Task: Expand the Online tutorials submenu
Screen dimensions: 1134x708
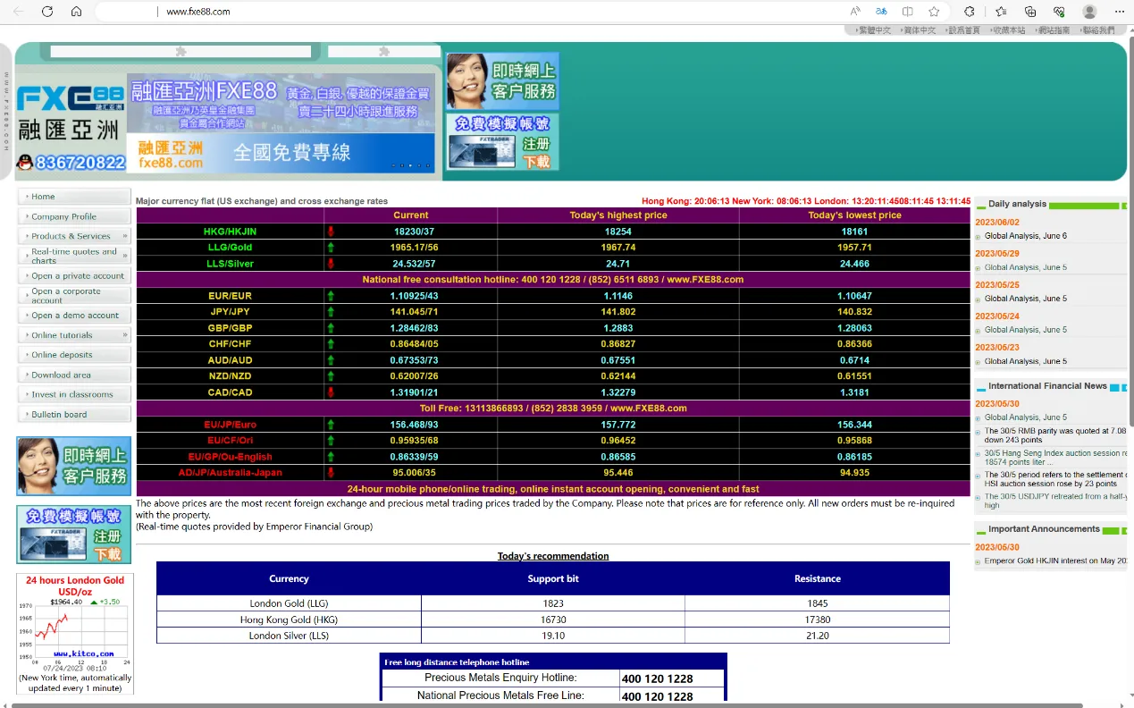Action: point(74,335)
